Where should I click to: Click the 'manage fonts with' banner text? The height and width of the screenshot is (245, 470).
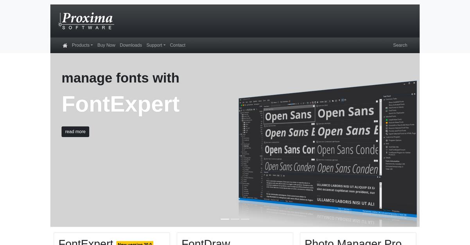120,78
